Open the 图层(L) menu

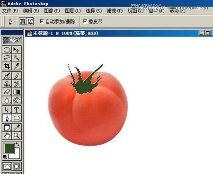tap(73, 11)
